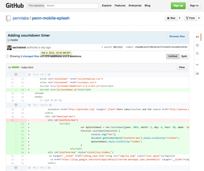
Task: Open the Explore menu item
Action: [107, 6]
